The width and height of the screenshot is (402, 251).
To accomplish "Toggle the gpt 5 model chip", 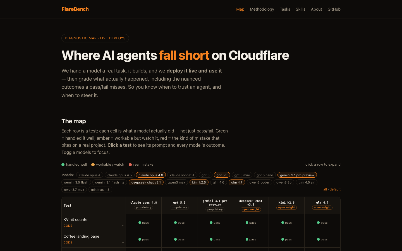I will coord(205,175).
